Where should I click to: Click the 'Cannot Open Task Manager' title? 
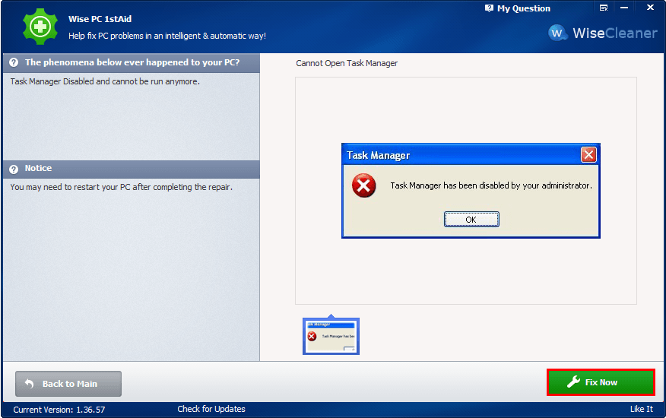coord(347,63)
